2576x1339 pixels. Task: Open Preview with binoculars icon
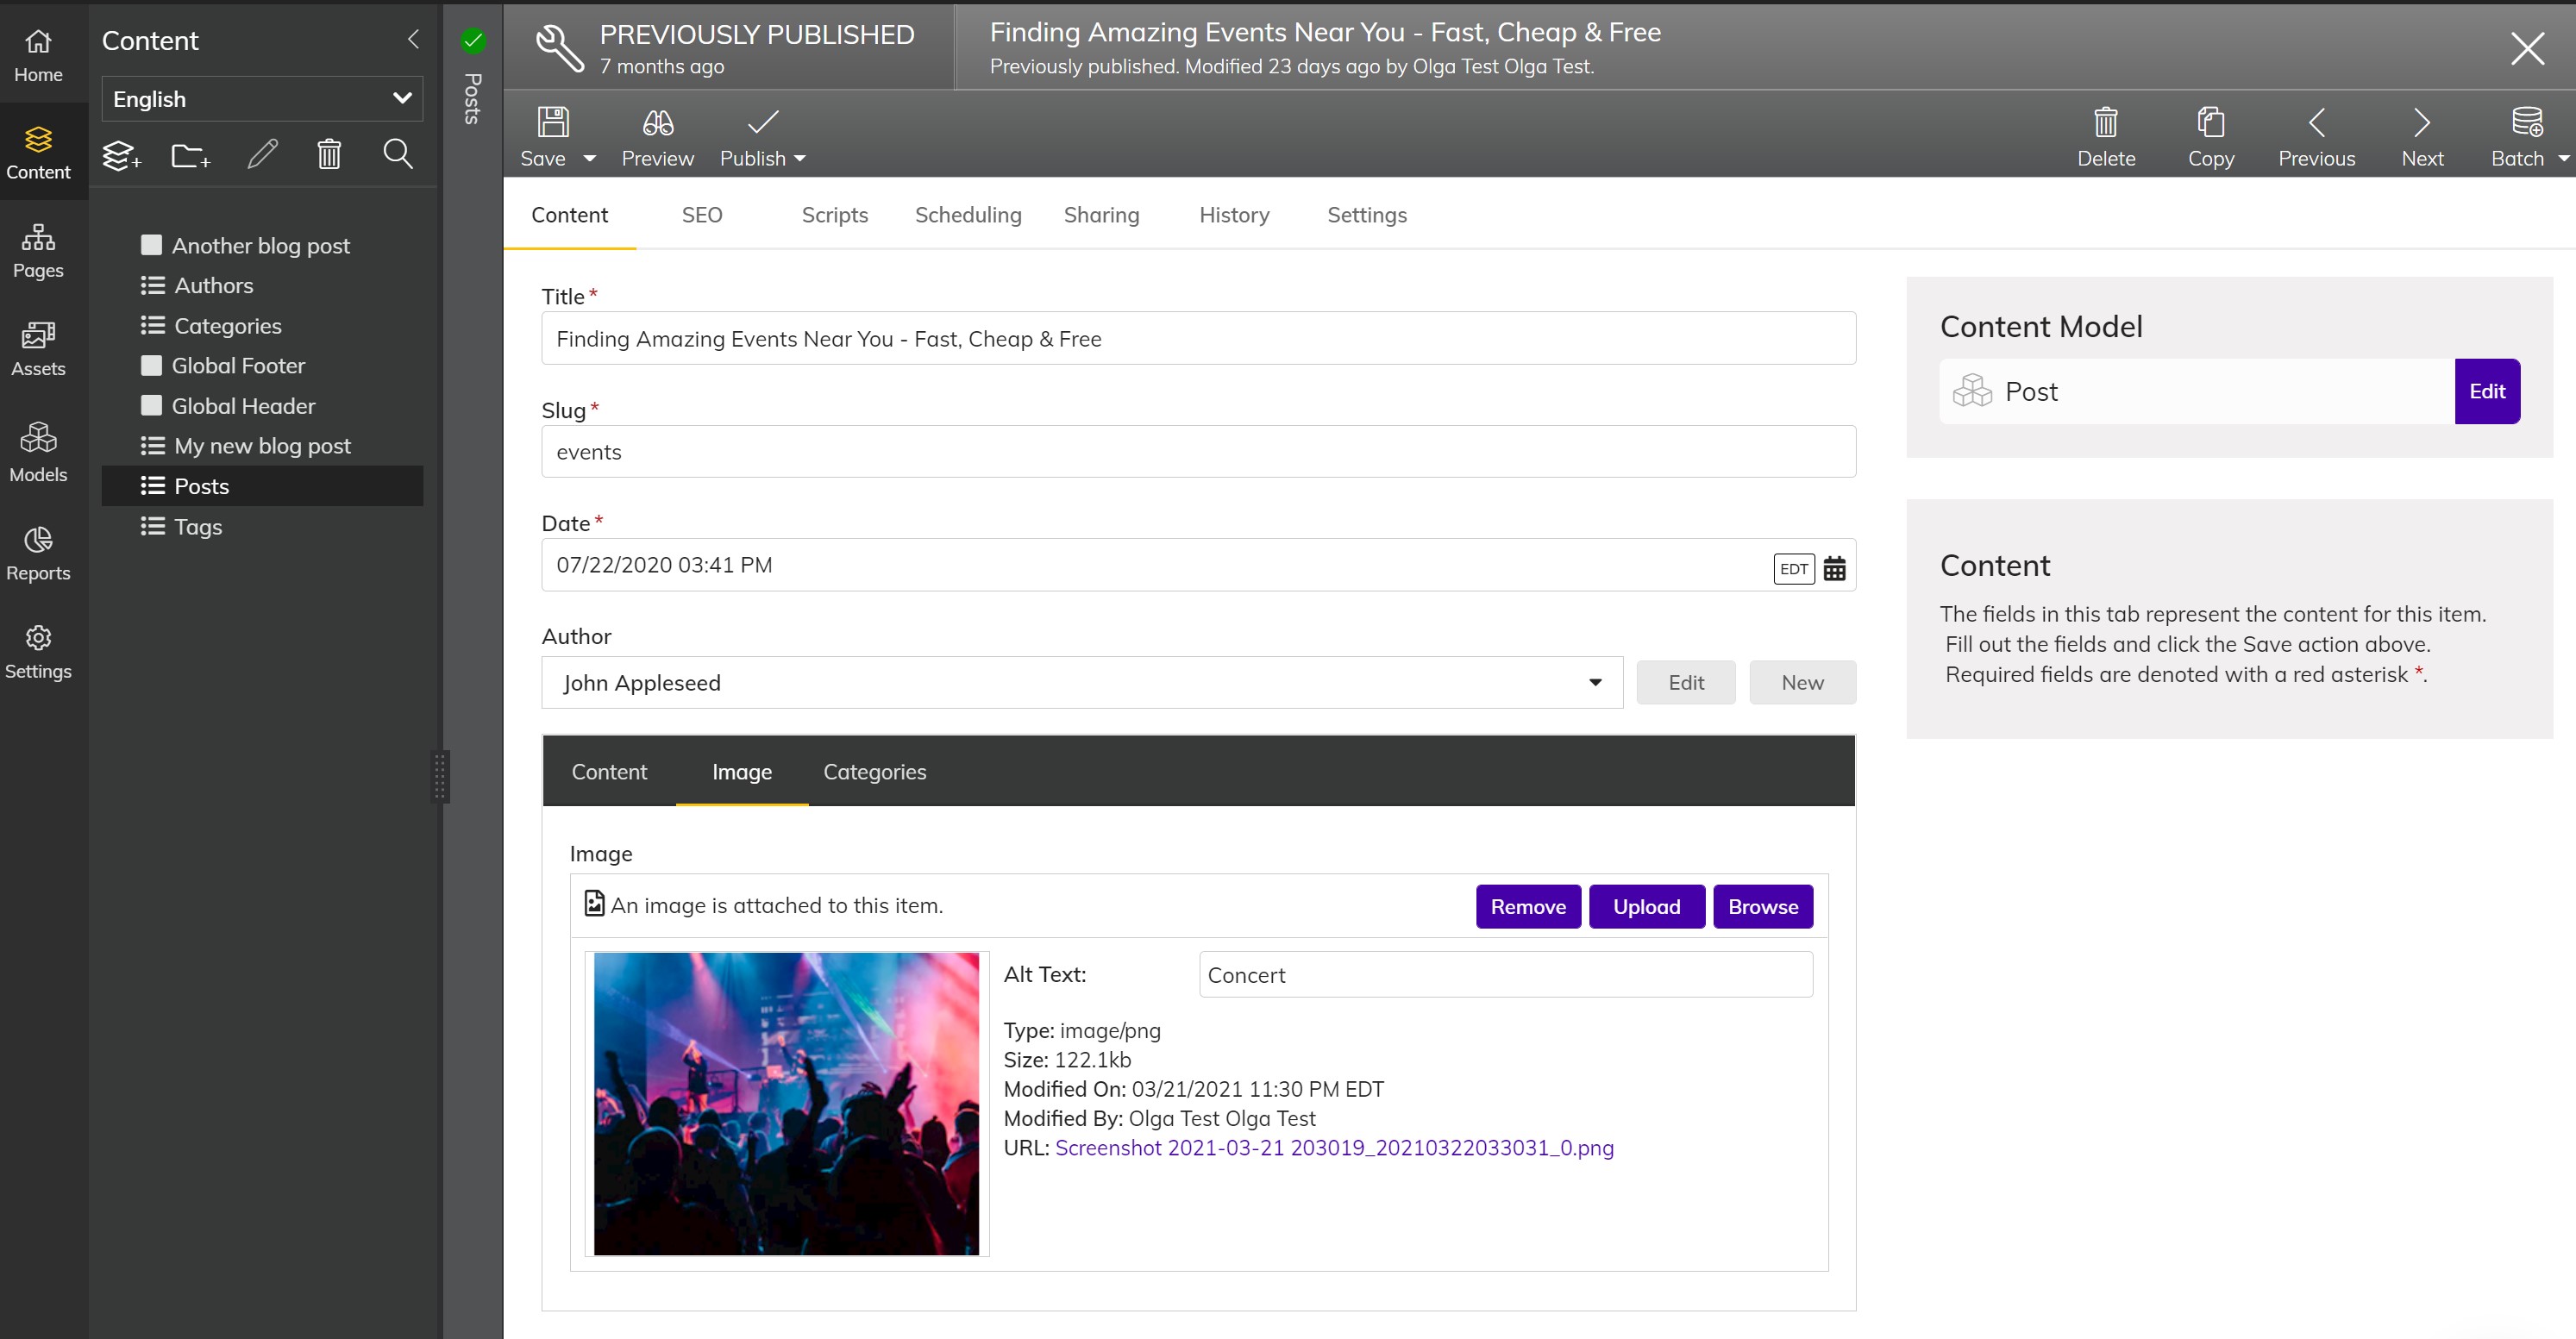click(657, 123)
